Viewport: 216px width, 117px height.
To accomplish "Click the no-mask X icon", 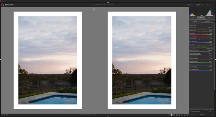I will (x=191, y=110).
